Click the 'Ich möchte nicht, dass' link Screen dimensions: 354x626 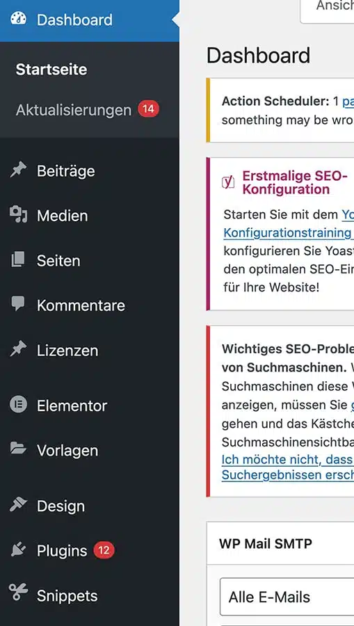pyautogui.click(x=287, y=460)
